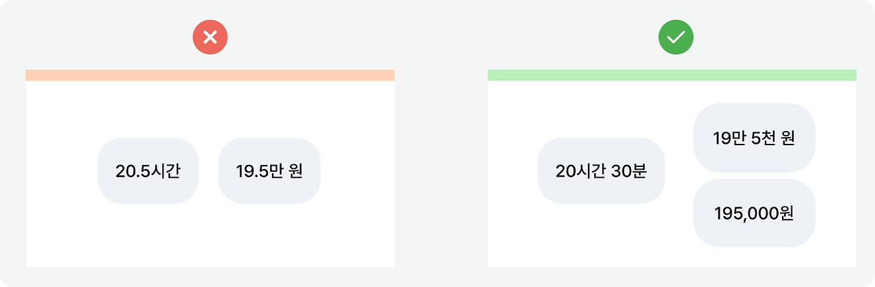This screenshot has width=875, height=287.
Task: Click the orange bar above the incorrect example
Action: (x=210, y=75)
